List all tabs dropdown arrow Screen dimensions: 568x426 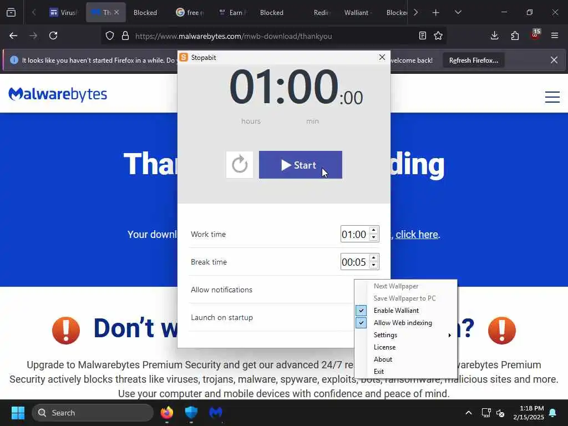tap(458, 12)
